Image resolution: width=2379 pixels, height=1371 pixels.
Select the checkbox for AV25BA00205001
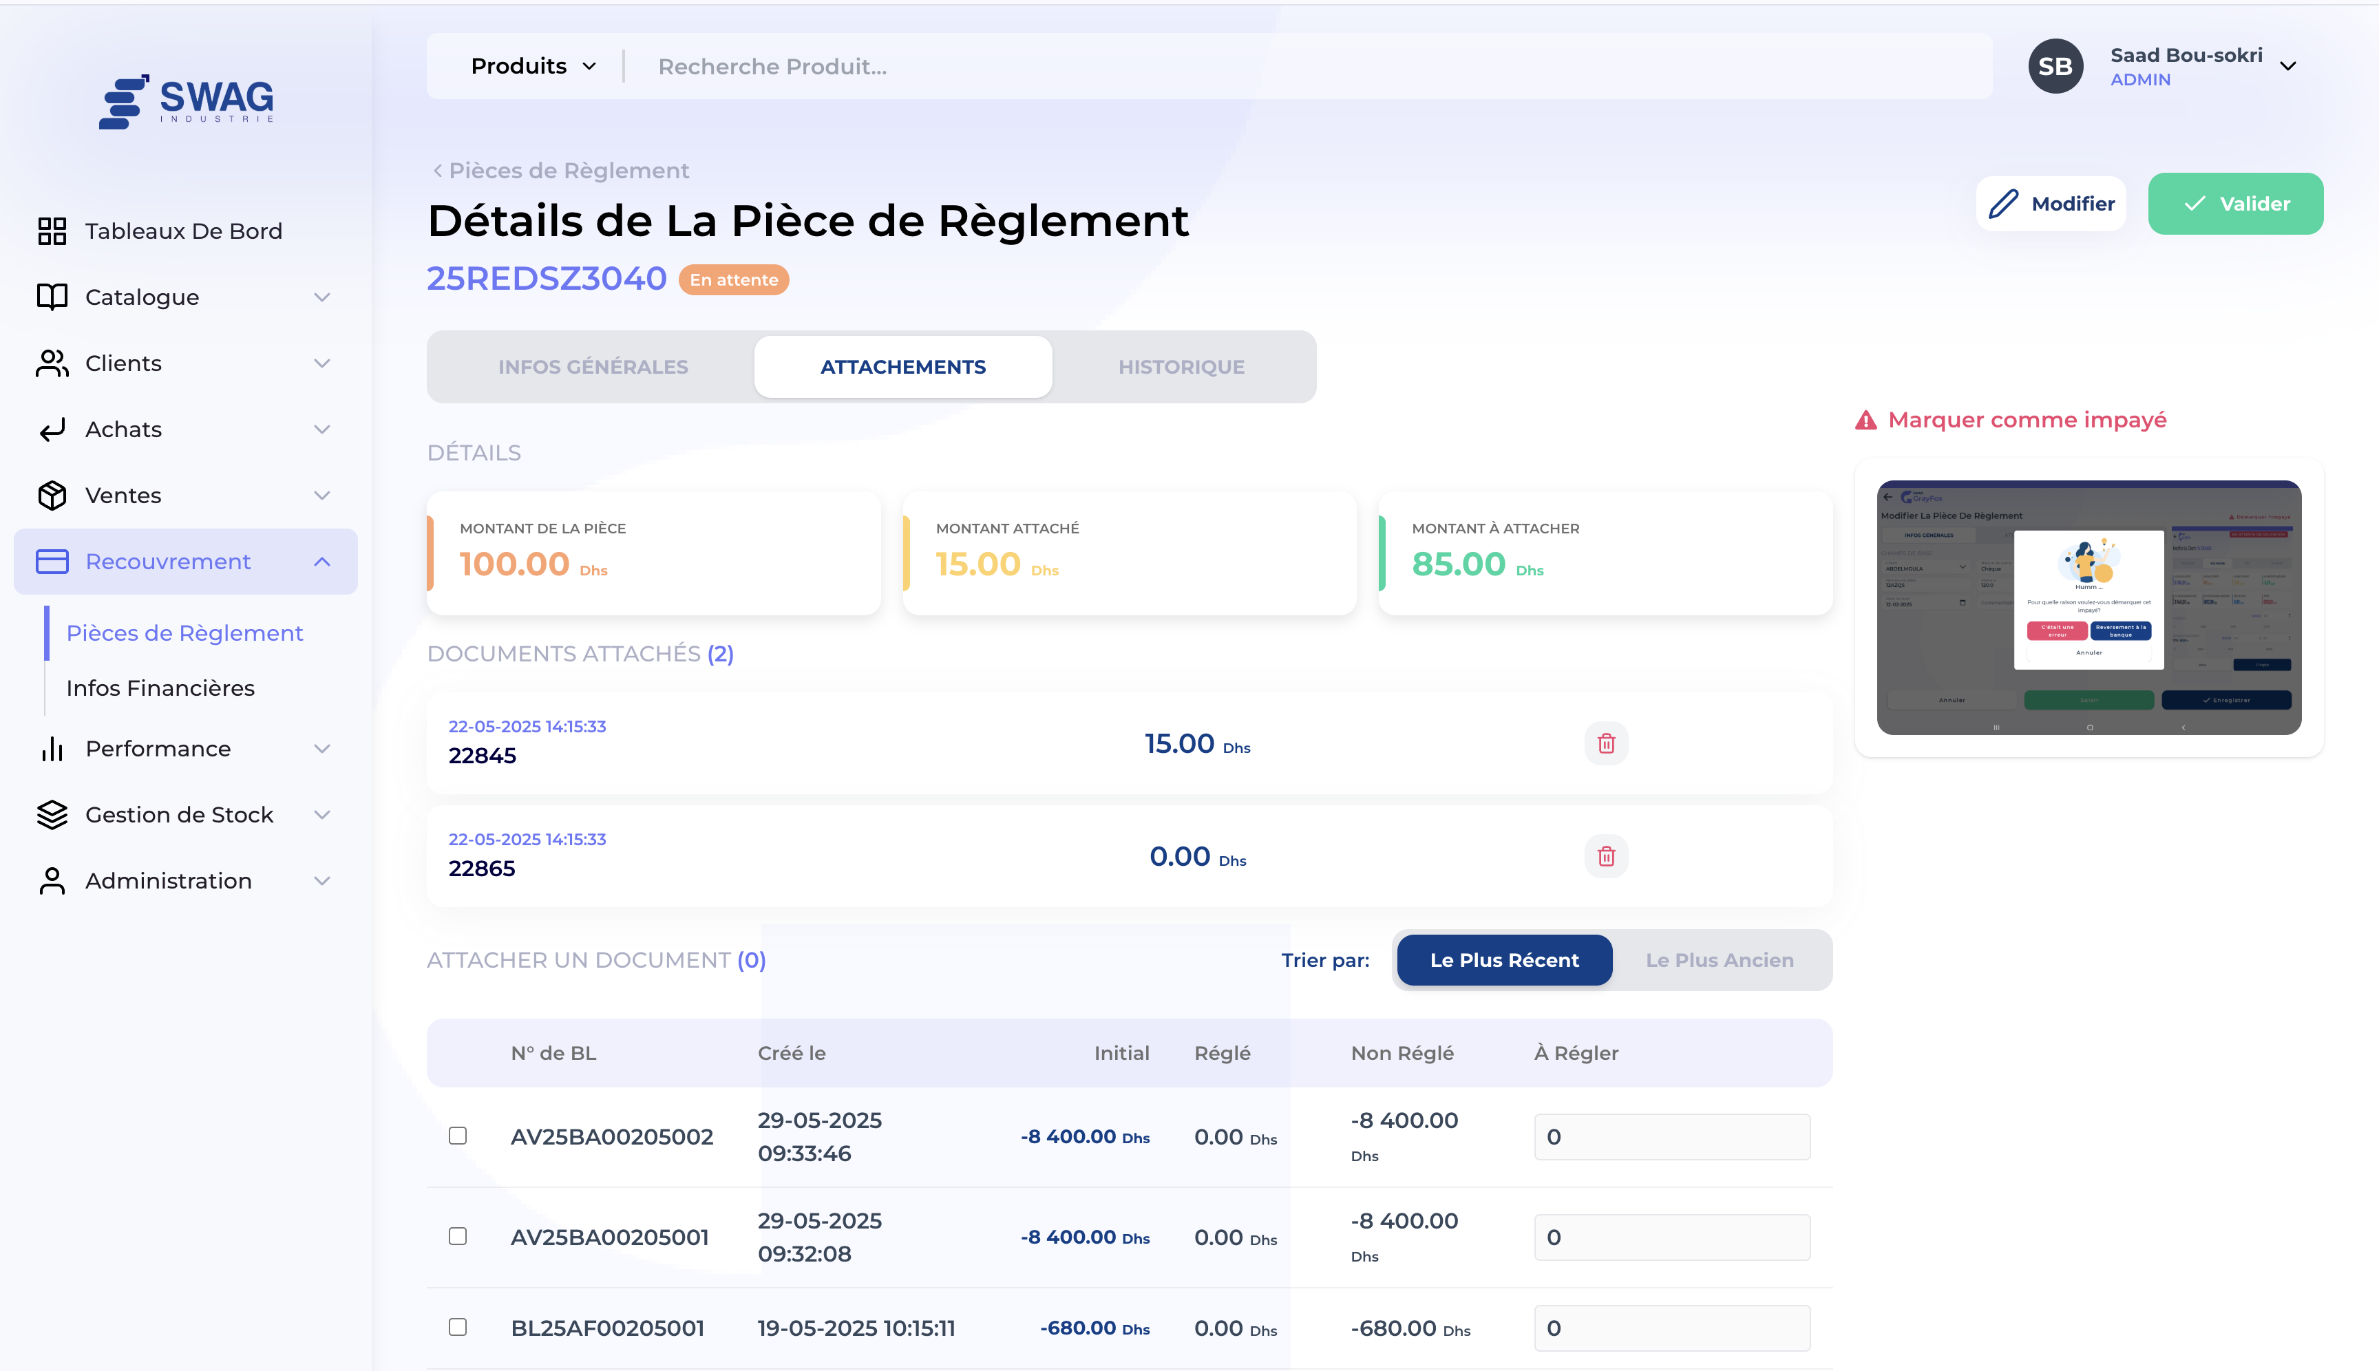coord(458,1236)
